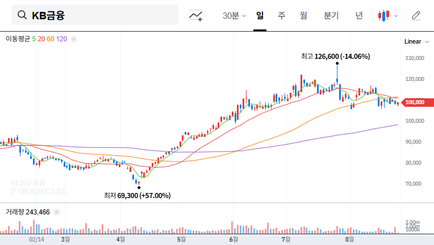Expand the 30분 interval dropdown
The image size is (434, 245).
tap(234, 15)
